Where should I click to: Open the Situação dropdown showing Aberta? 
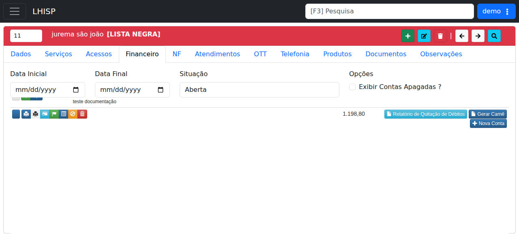click(259, 90)
